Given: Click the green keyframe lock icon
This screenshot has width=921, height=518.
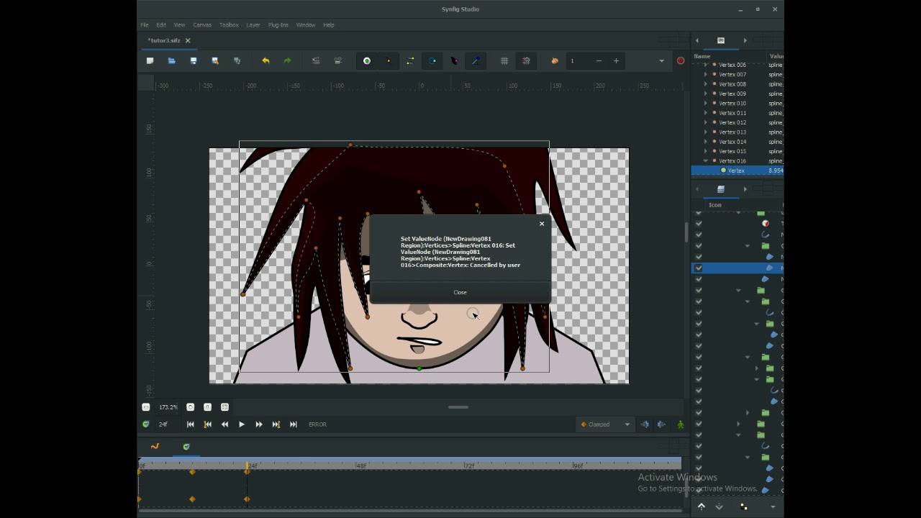Looking at the screenshot, I should [x=681, y=424].
